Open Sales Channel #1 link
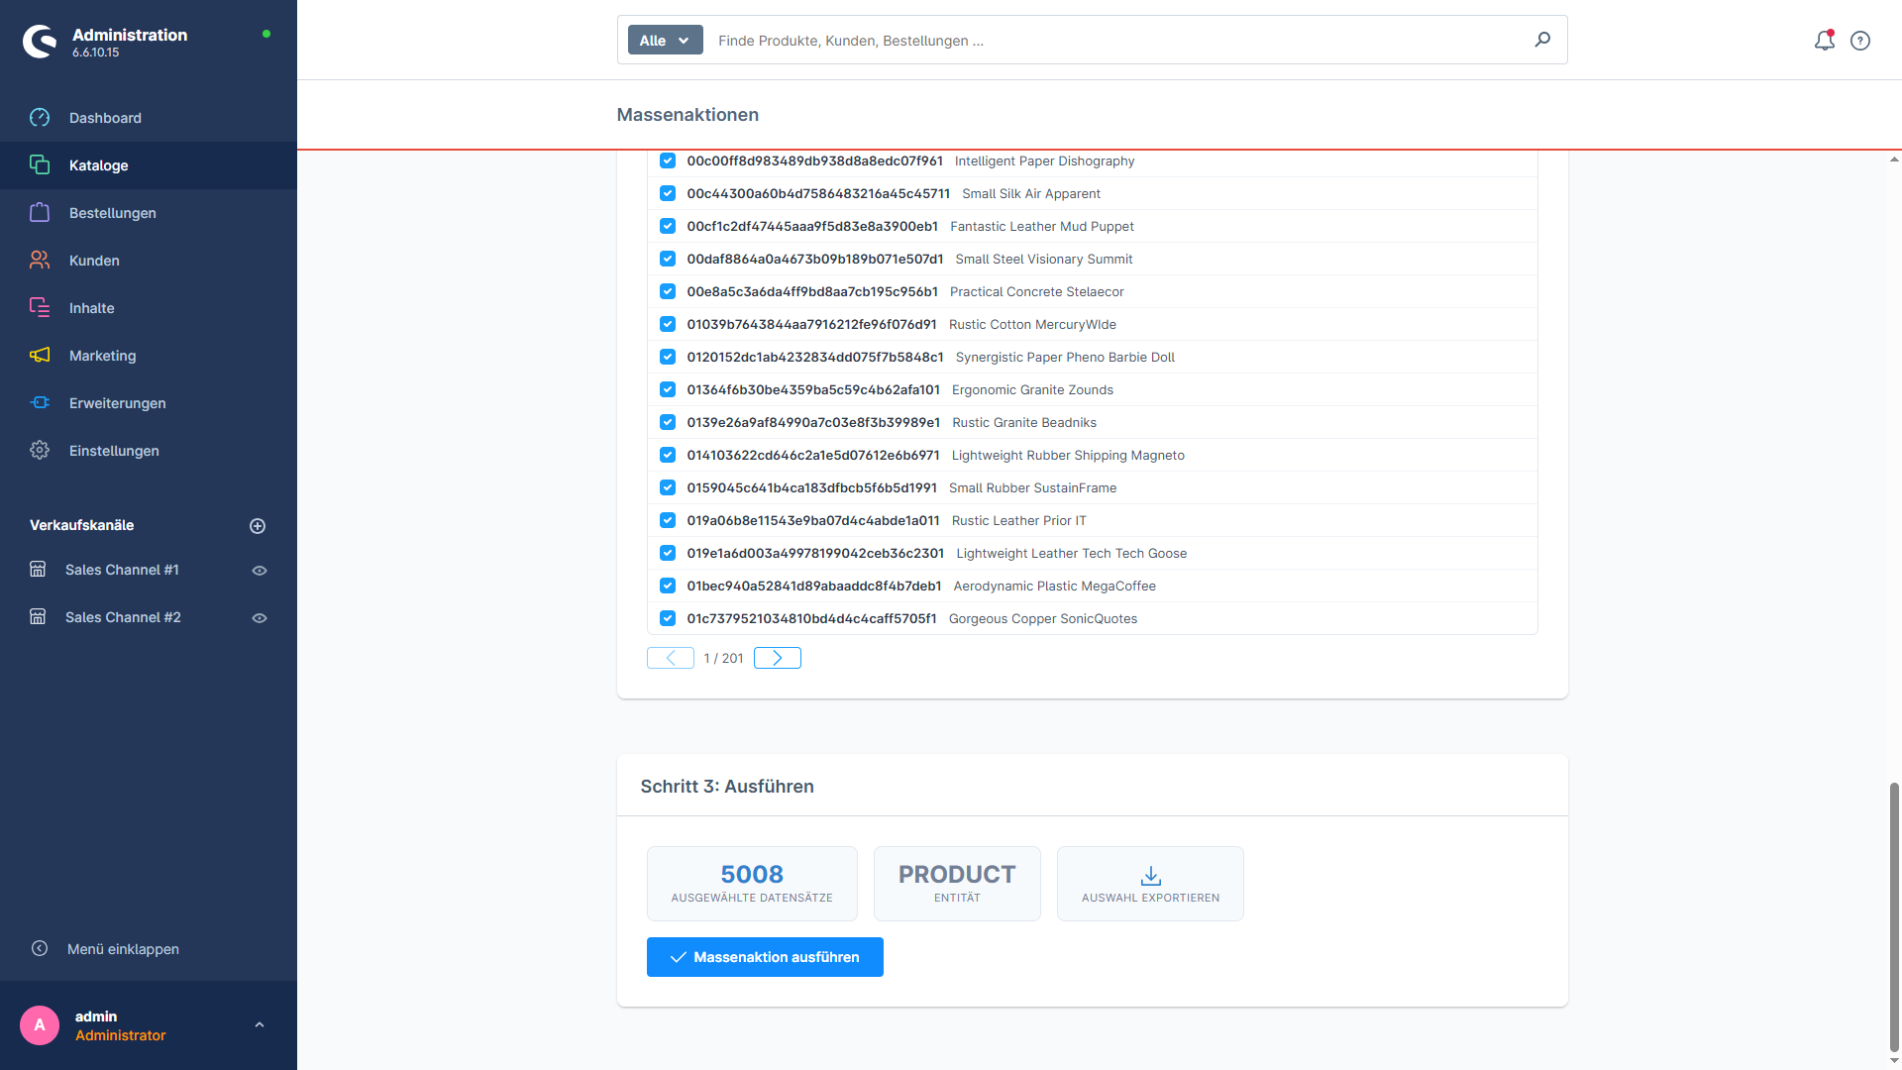The image size is (1902, 1070). 122,570
